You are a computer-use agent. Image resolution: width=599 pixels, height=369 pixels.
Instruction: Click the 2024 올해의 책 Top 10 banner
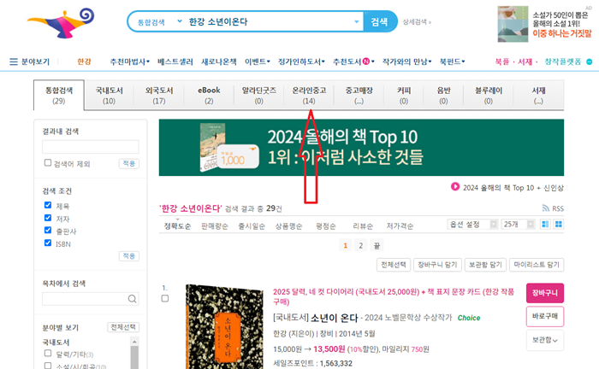click(x=361, y=148)
